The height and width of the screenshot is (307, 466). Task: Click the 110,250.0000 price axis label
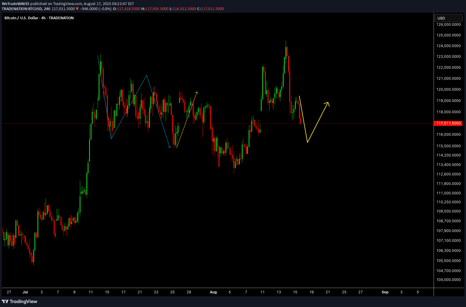pos(448,202)
